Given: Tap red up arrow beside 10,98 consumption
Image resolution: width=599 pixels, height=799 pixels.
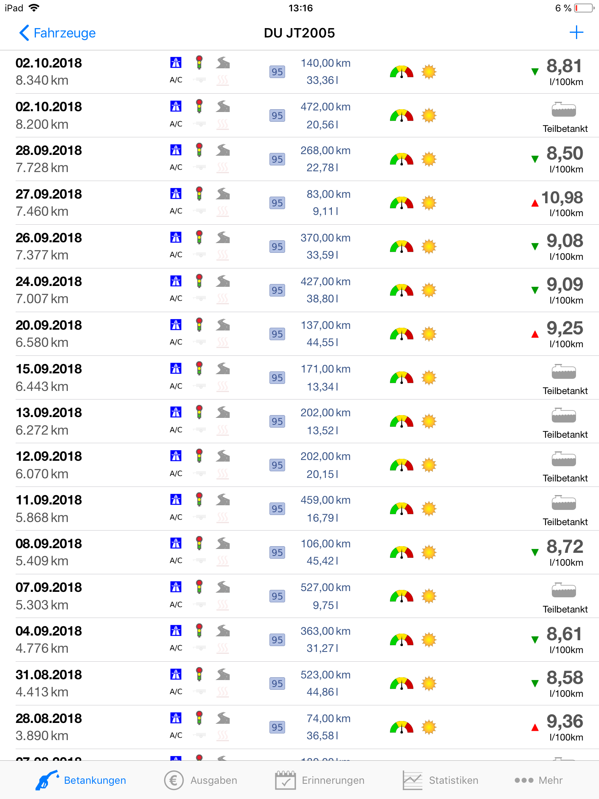Looking at the screenshot, I should pyautogui.click(x=535, y=203).
